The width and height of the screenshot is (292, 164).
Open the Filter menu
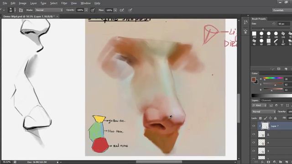(x=64, y=3)
